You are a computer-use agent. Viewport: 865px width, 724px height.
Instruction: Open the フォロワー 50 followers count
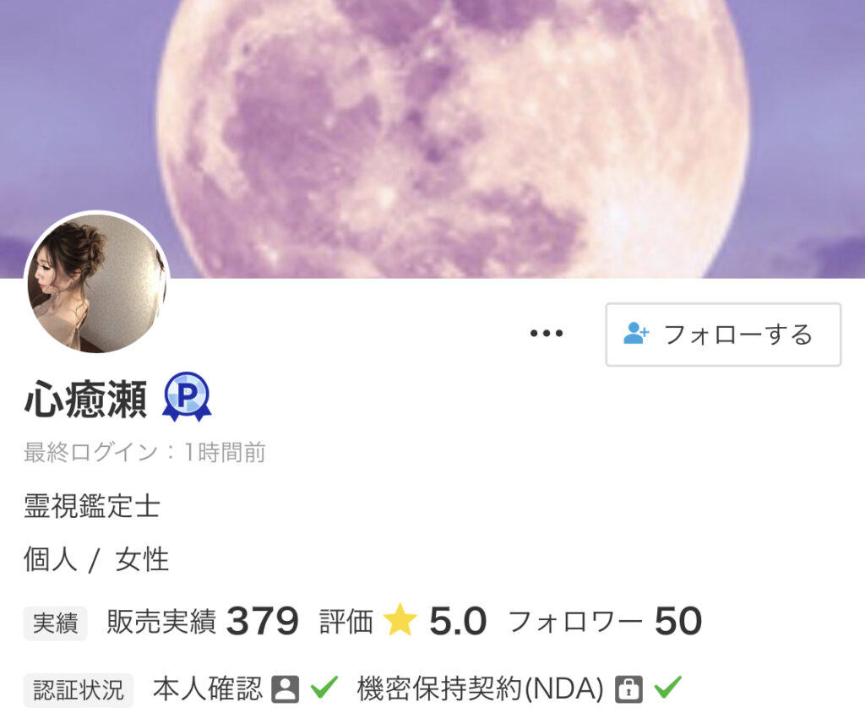[x=605, y=621]
